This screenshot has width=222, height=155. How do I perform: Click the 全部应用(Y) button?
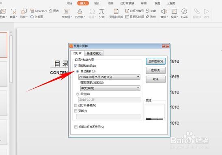tap(156, 62)
